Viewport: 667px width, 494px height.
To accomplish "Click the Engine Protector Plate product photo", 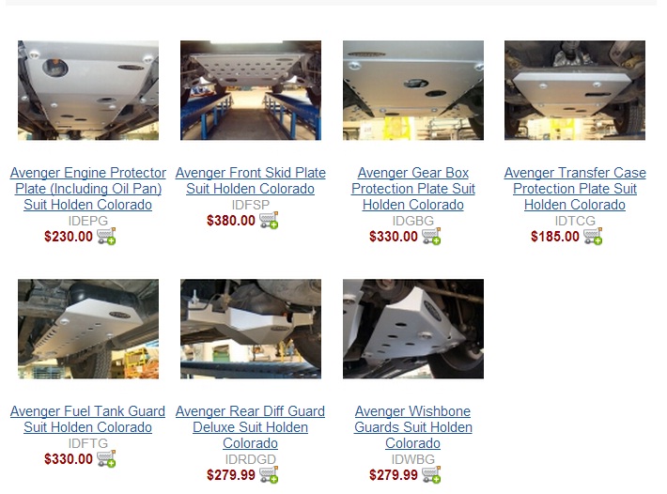I will point(88,90).
